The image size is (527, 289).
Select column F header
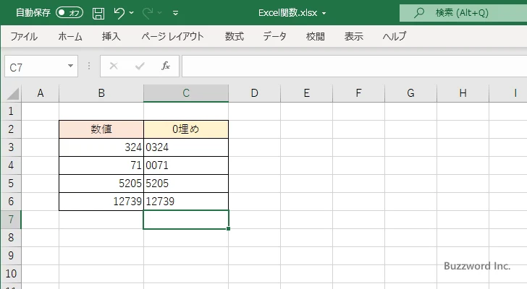[x=358, y=93]
